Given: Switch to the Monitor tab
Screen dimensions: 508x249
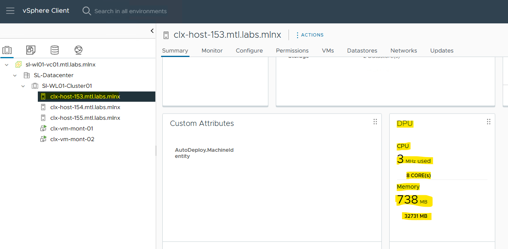Looking at the screenshot, I should tap(212, 50).
